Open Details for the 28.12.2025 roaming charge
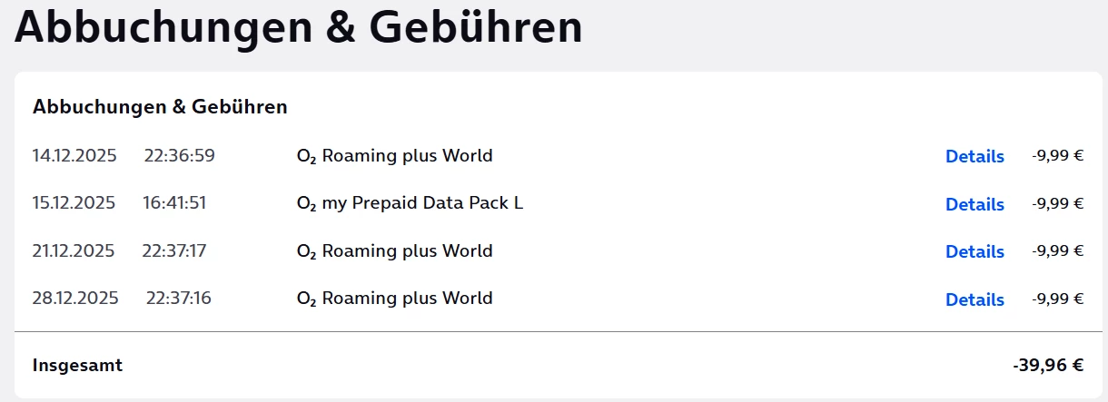 (x=974, y=299)
